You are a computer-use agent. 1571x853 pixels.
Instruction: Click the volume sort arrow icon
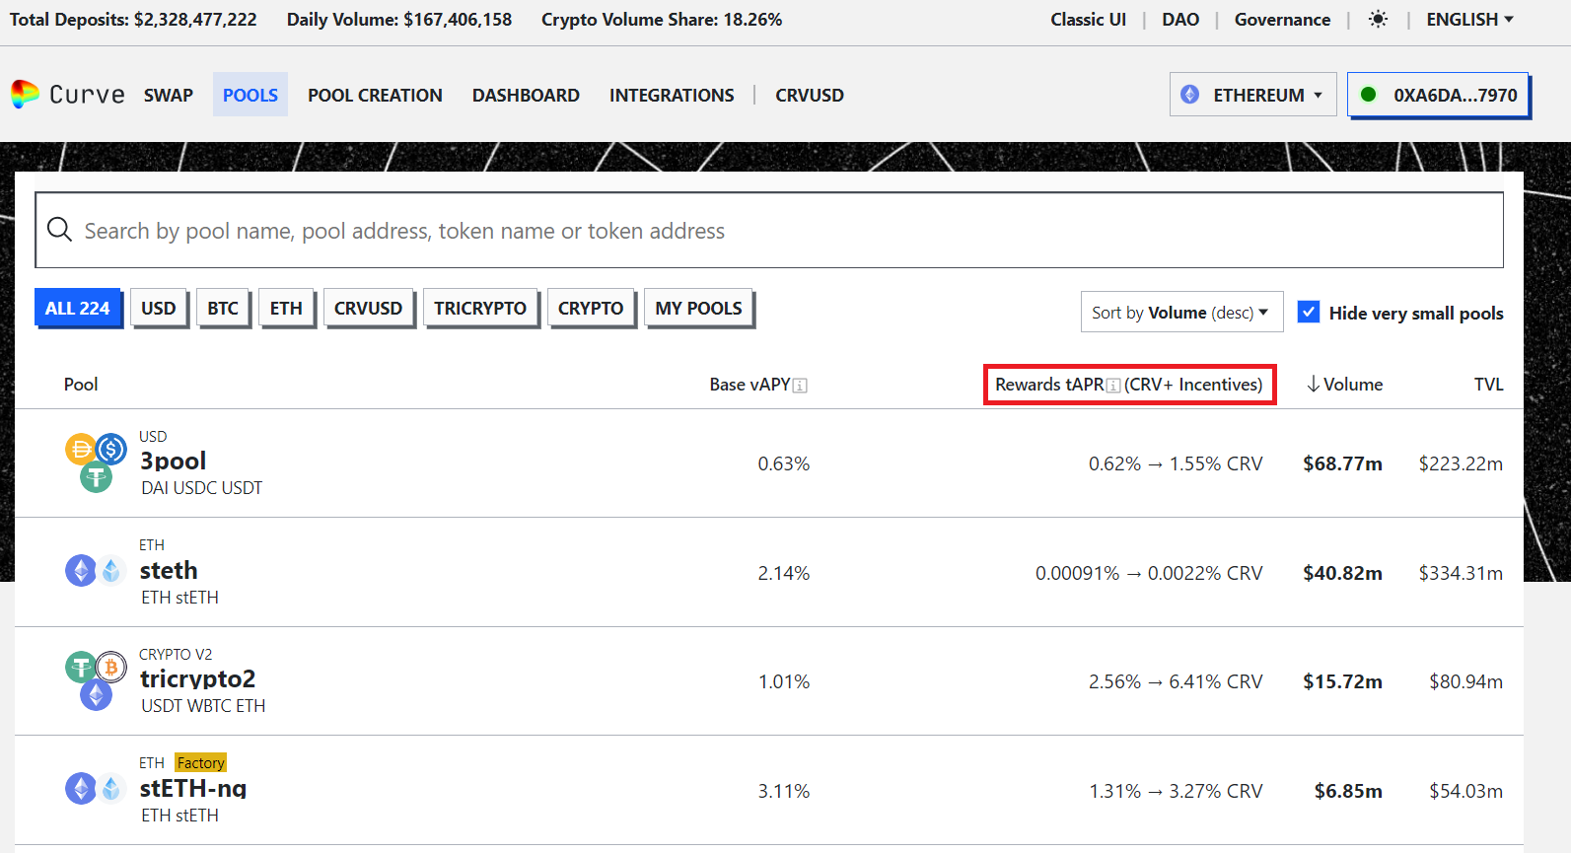click(x=1313, y=385)
